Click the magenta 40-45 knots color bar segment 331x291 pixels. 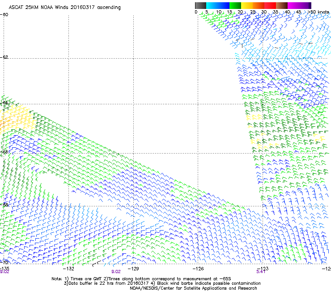293,5
